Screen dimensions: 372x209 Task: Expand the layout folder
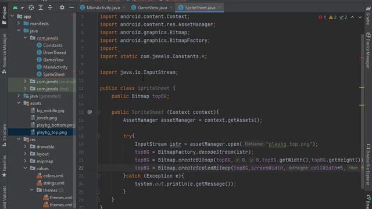[25, 154]
